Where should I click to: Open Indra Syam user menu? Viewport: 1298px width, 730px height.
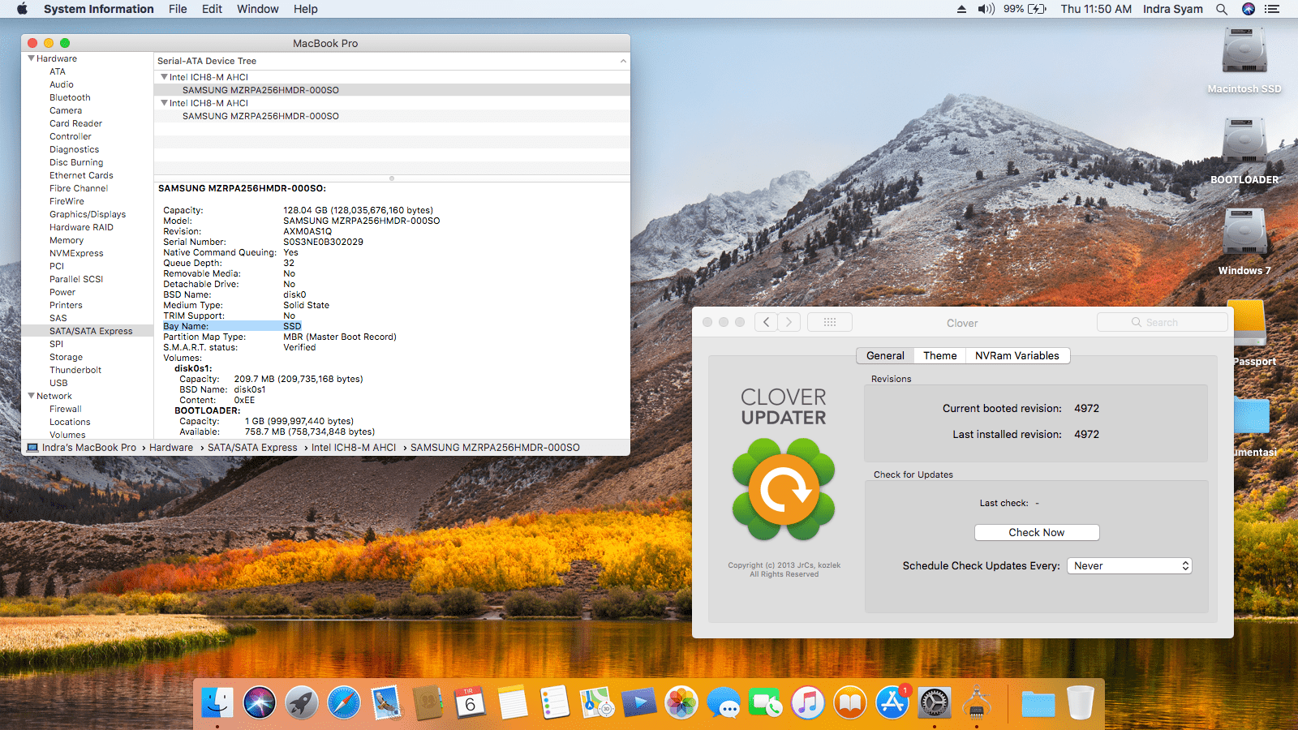point(1172,9)
